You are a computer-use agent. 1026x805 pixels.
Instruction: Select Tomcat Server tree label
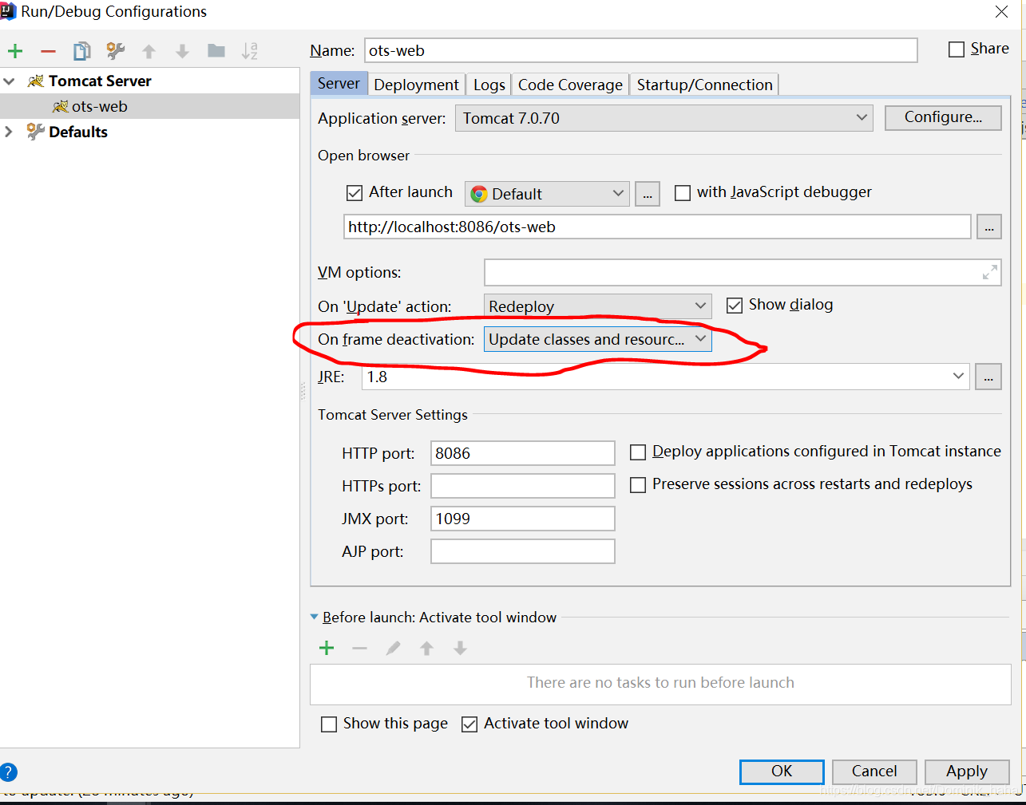[100, 81]
